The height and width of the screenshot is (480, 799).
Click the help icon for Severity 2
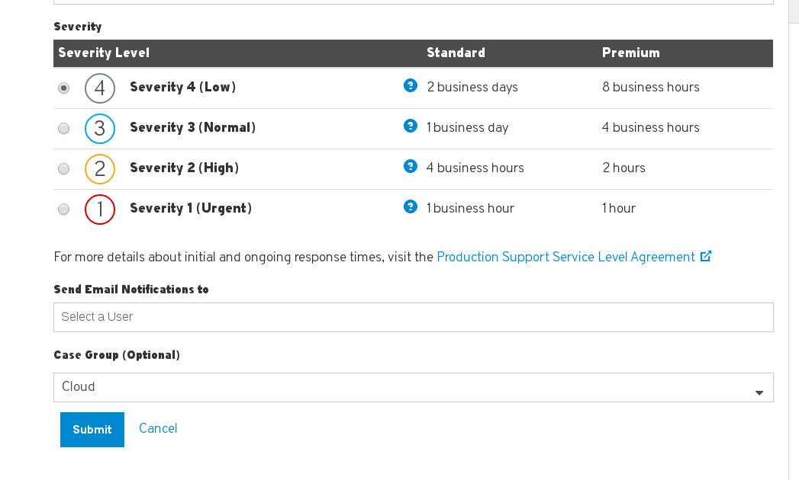click(x=410, y=166)
